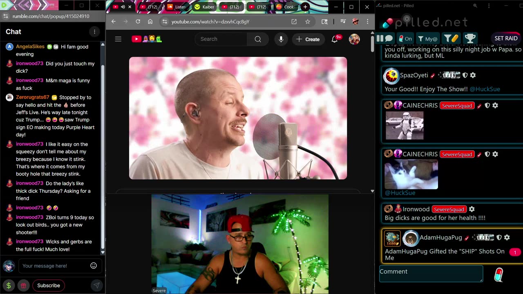Click the YouTube page scroll-down arrow
Viewport: 523px width, 294px height.
coord(372,191)
